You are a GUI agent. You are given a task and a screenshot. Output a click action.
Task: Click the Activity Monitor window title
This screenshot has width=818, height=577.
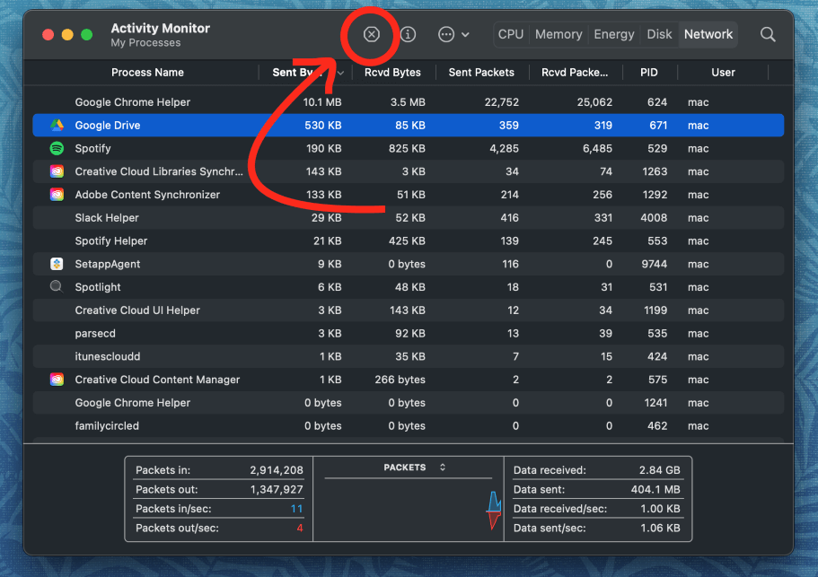[x=160, y=28]
